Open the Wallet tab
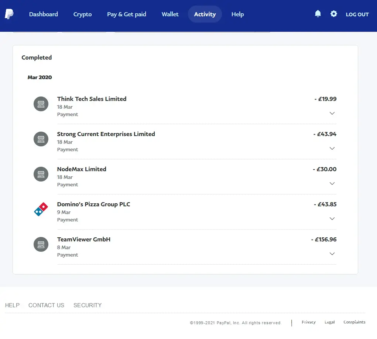The height and width of the screenshot is (339, 377). [x=170, y=14]
